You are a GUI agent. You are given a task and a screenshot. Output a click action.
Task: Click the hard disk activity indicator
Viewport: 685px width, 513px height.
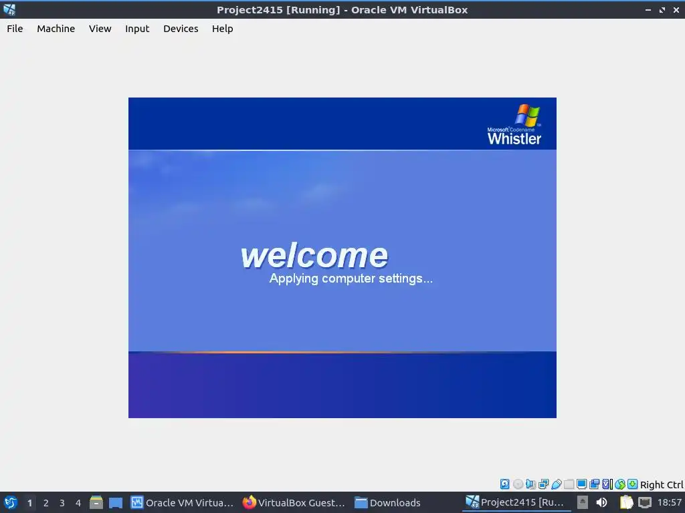pos(504,484)
